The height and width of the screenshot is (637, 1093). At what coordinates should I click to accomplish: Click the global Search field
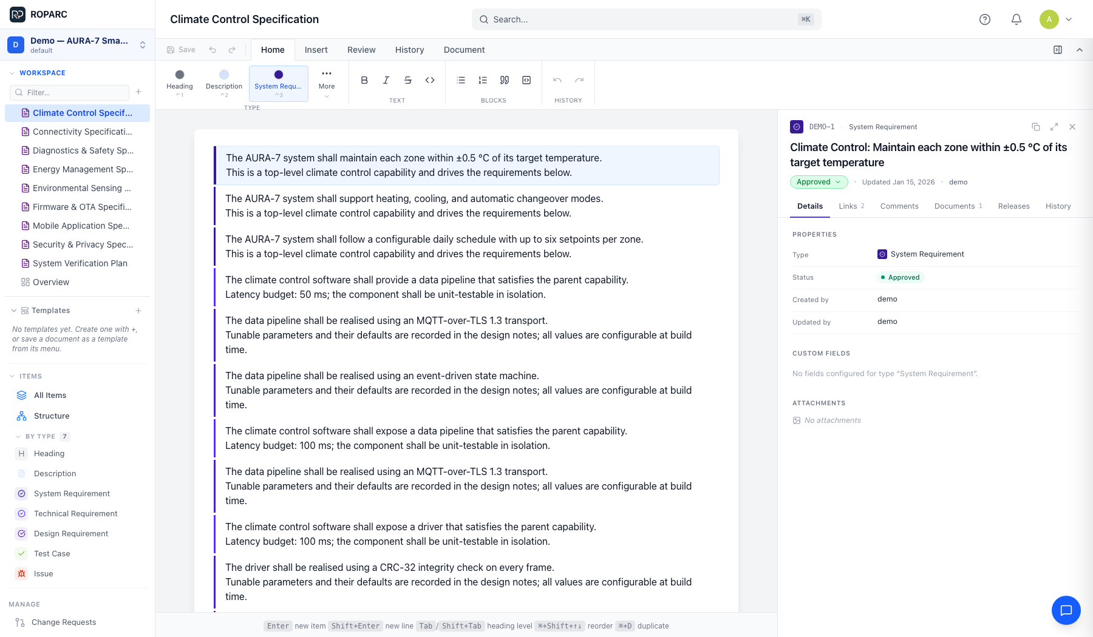point(647,19)
